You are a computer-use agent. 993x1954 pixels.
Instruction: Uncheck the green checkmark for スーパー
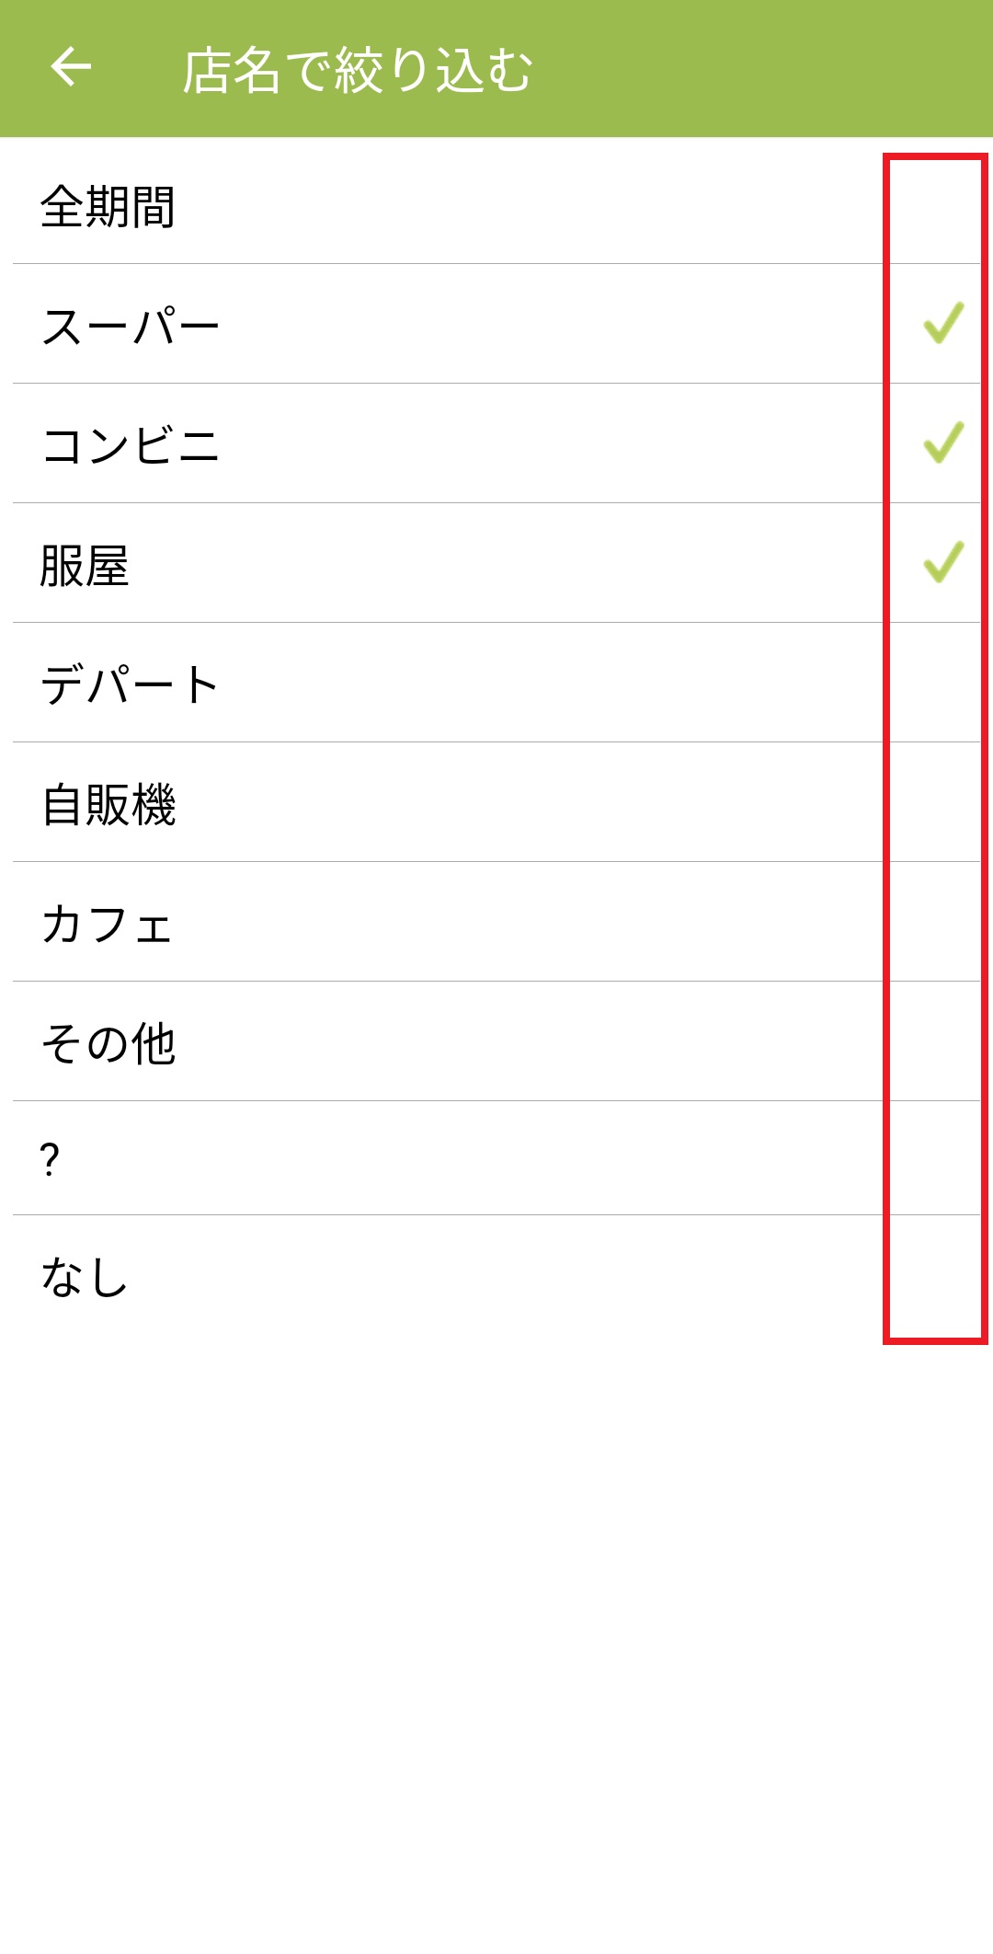[943, 324]
